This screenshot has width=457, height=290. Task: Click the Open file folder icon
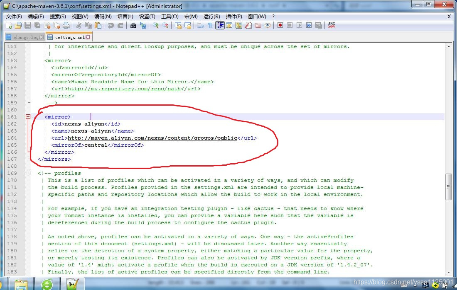[x=18, y=26]
